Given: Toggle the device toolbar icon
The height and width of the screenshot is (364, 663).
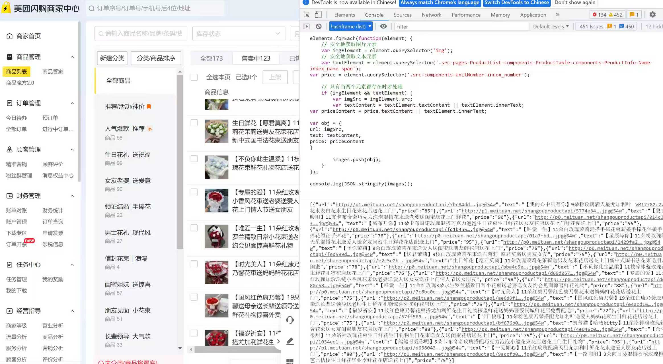Looking at the screenshot, I should point(318,15).
